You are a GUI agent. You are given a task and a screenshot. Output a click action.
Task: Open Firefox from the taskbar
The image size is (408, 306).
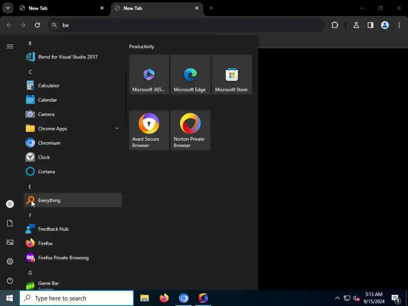pyautogui.click(x=164, y=298)
